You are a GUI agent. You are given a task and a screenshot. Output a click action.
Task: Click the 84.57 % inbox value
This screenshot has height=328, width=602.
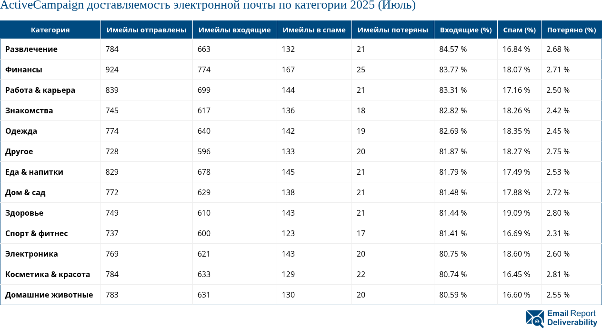coord(452,49)
